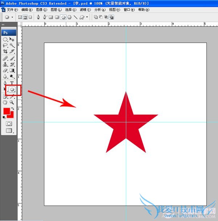Select the Magic Wand tool

click(12, 45)
